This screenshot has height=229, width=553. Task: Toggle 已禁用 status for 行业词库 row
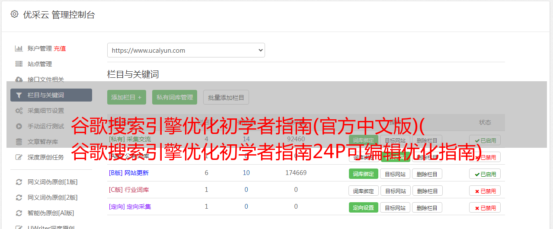(x=485, y=191)
